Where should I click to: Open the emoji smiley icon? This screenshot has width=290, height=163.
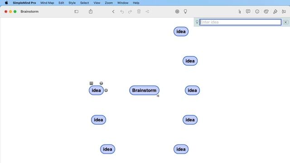click(257, 11)
